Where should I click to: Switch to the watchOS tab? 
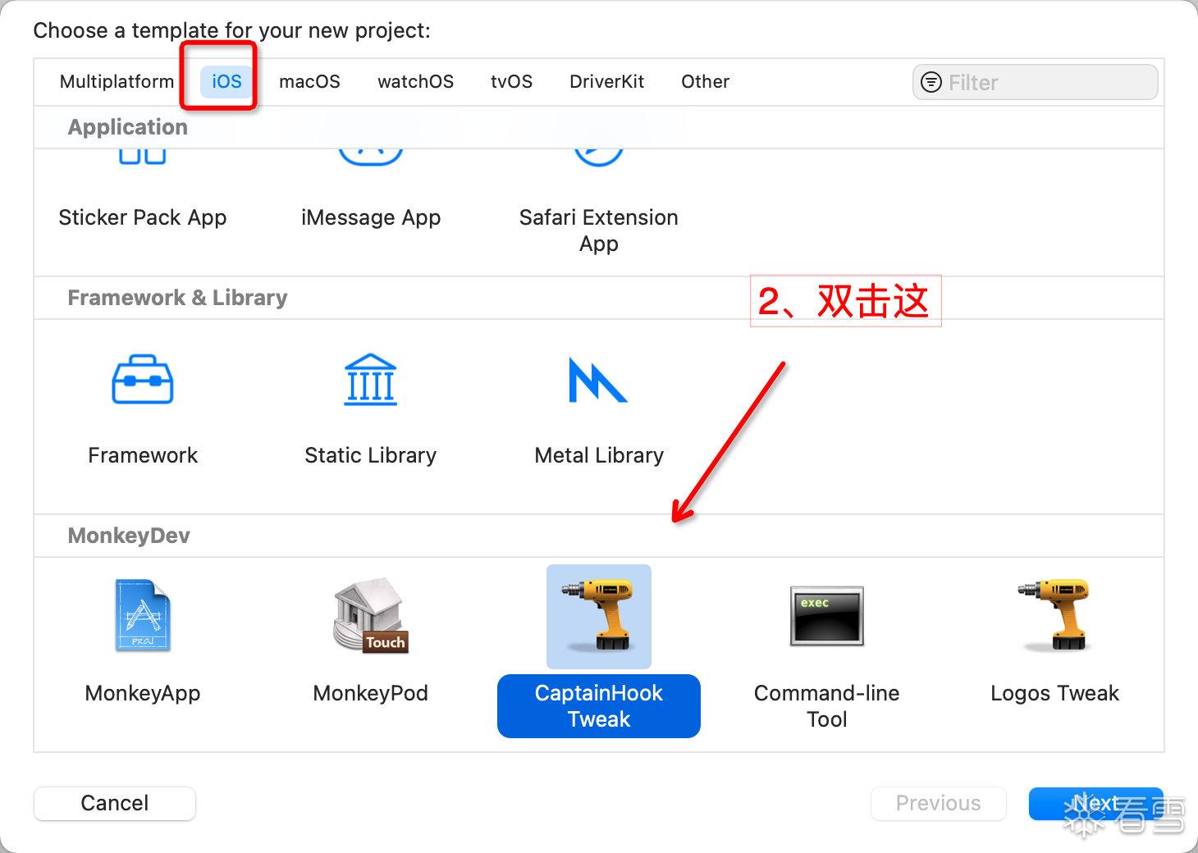[x=415, y=82]
